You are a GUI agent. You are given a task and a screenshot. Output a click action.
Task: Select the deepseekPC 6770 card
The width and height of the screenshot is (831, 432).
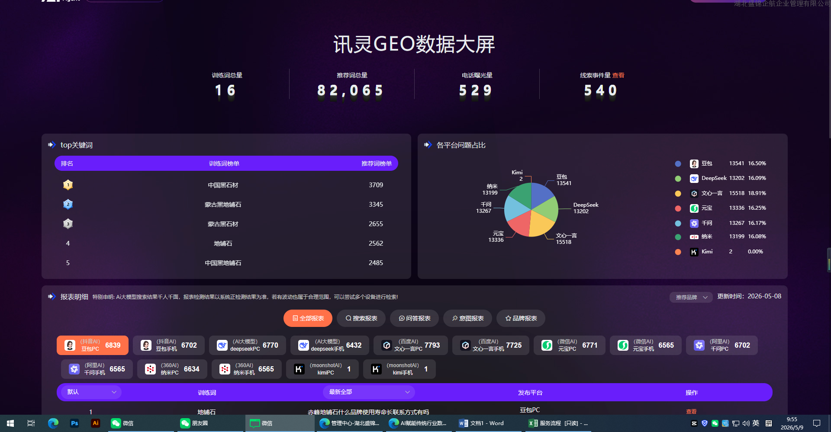(x=248, y=345)
